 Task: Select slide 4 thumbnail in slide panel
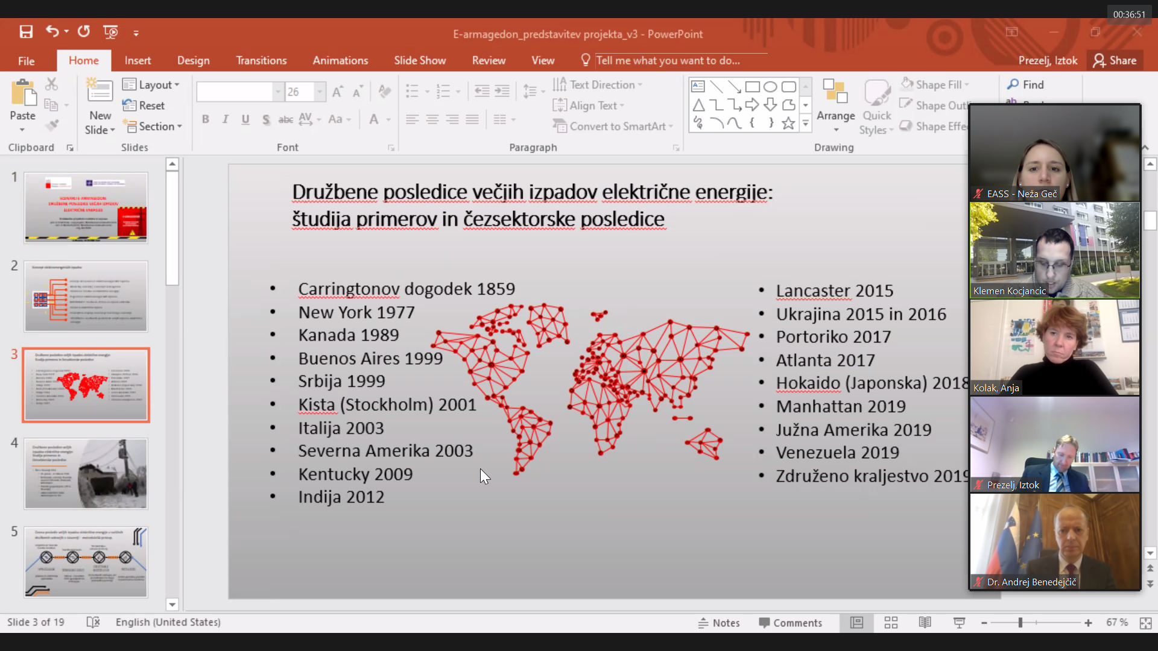pos(86,474)
